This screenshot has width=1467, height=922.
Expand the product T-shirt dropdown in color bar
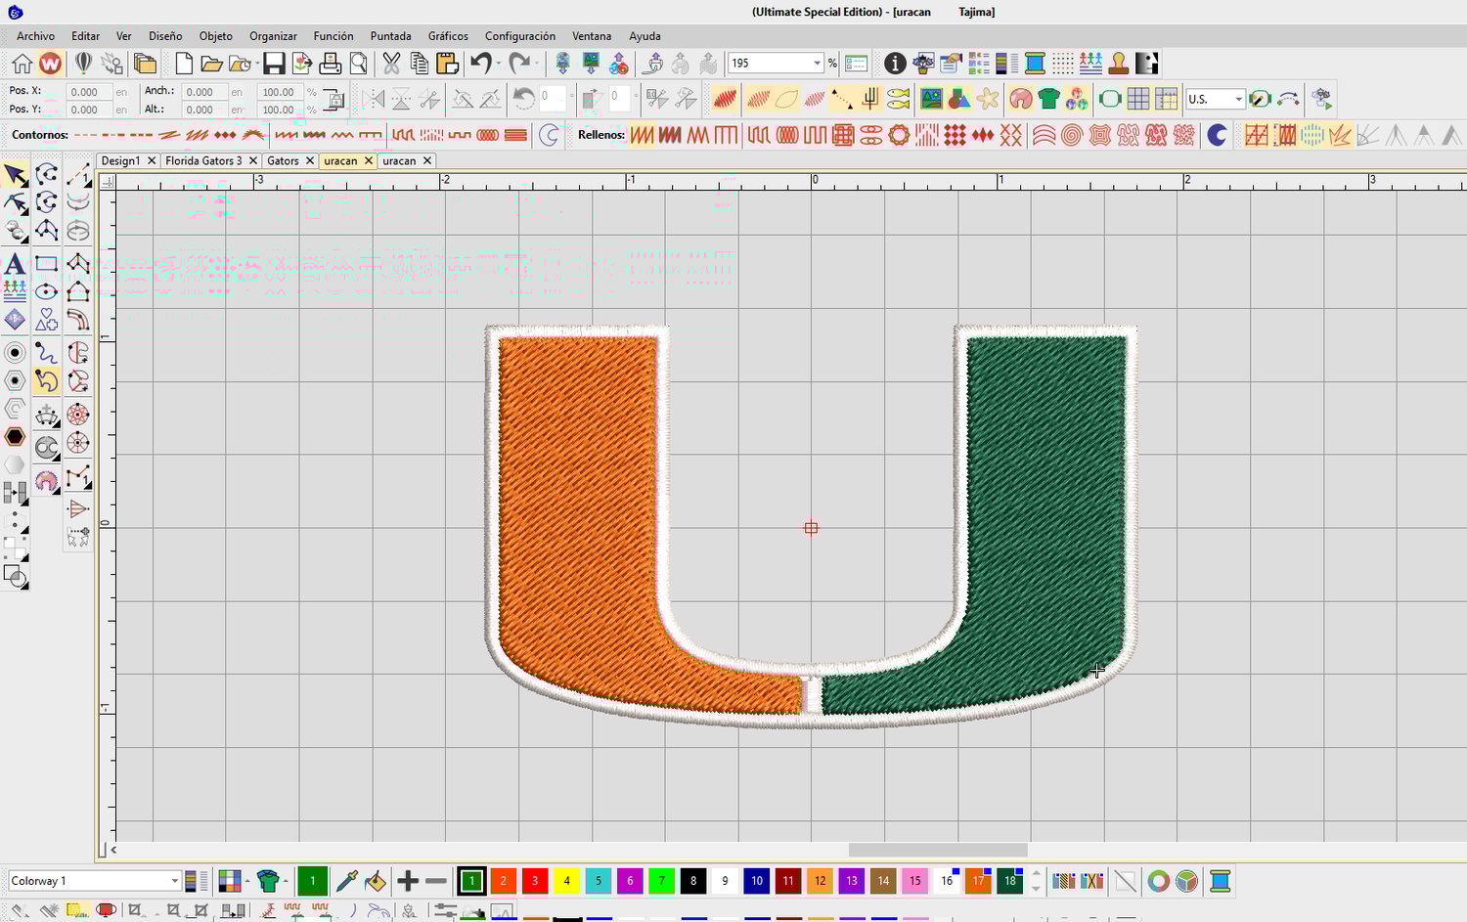[x=286, y=881]
